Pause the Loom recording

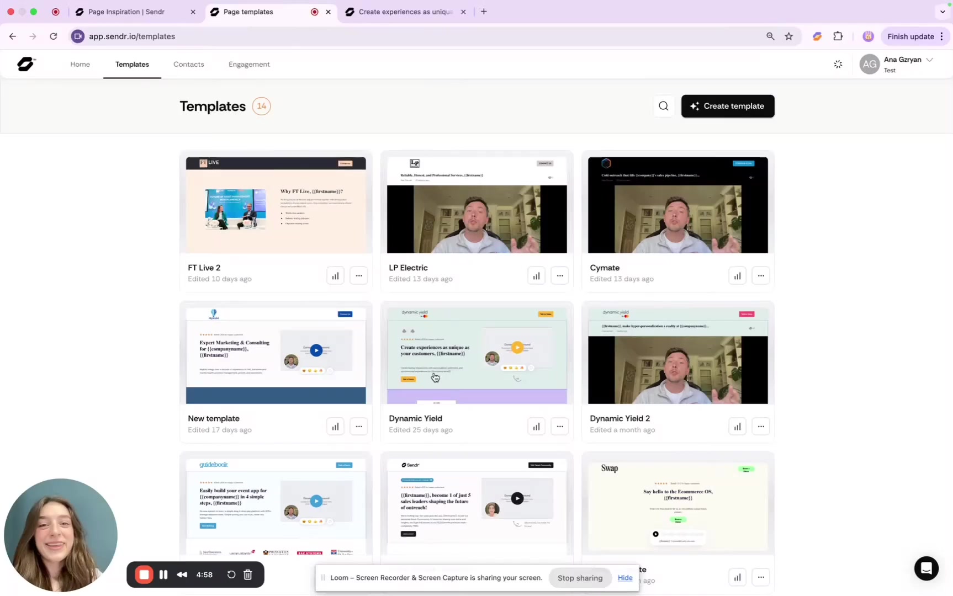coord(163,574)
